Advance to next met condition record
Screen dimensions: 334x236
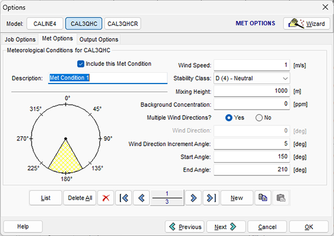coord(193,198)
